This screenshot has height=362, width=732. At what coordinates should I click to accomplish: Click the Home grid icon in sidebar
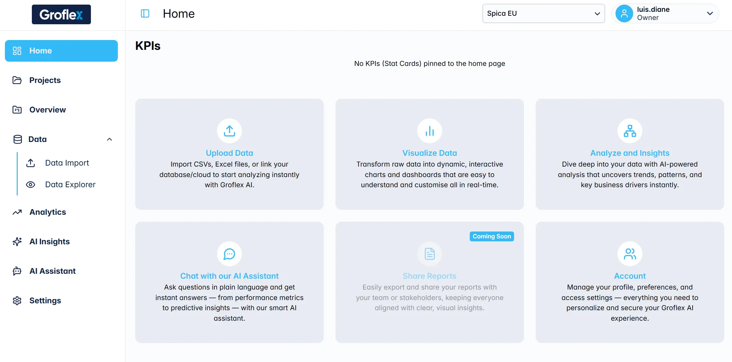pos(17,51)
